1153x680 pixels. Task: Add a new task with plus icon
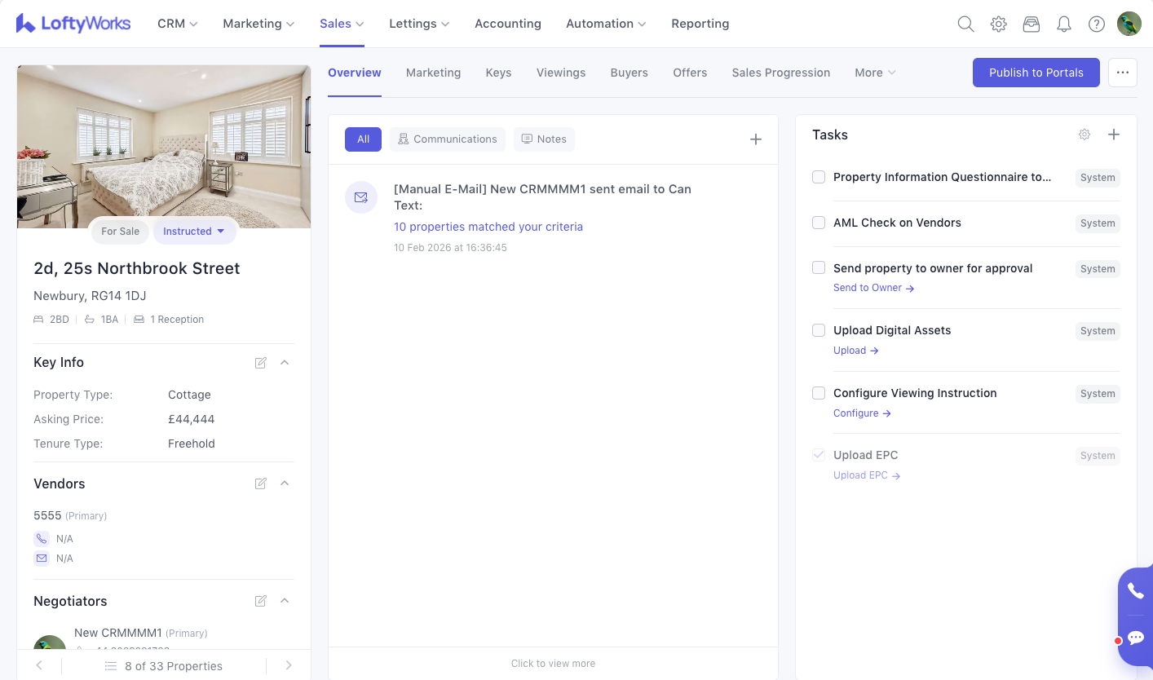click(x=1114, y=135)
